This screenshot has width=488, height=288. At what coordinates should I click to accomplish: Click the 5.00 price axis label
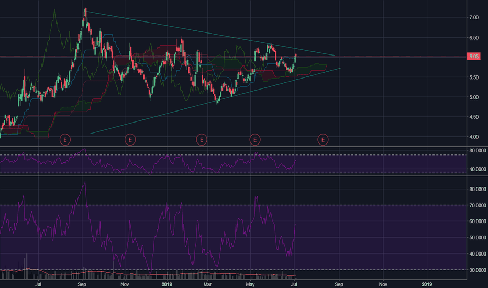(474, 97)
